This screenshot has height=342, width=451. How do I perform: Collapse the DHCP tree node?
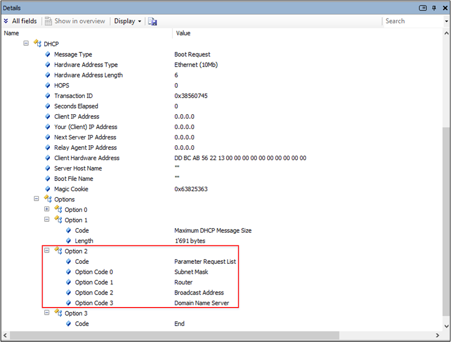tap(26, 44)
